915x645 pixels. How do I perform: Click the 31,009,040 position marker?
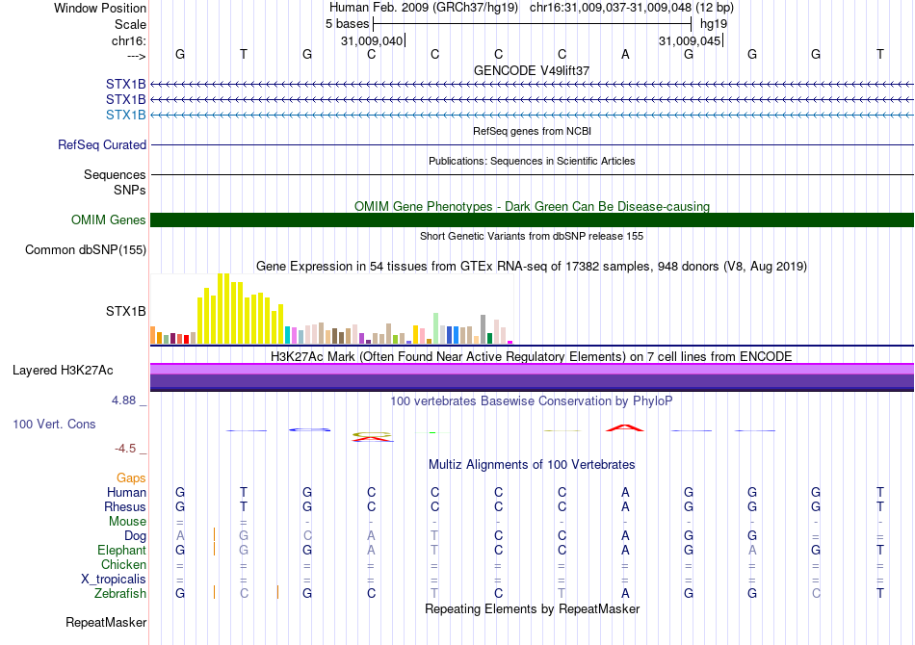click(372, 40)
